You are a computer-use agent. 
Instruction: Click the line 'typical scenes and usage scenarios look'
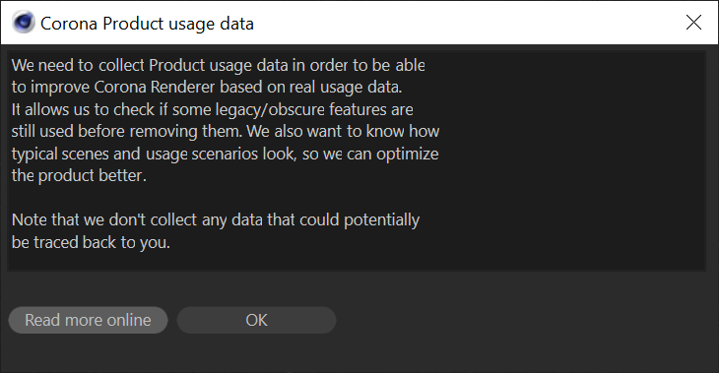point(226,154)
